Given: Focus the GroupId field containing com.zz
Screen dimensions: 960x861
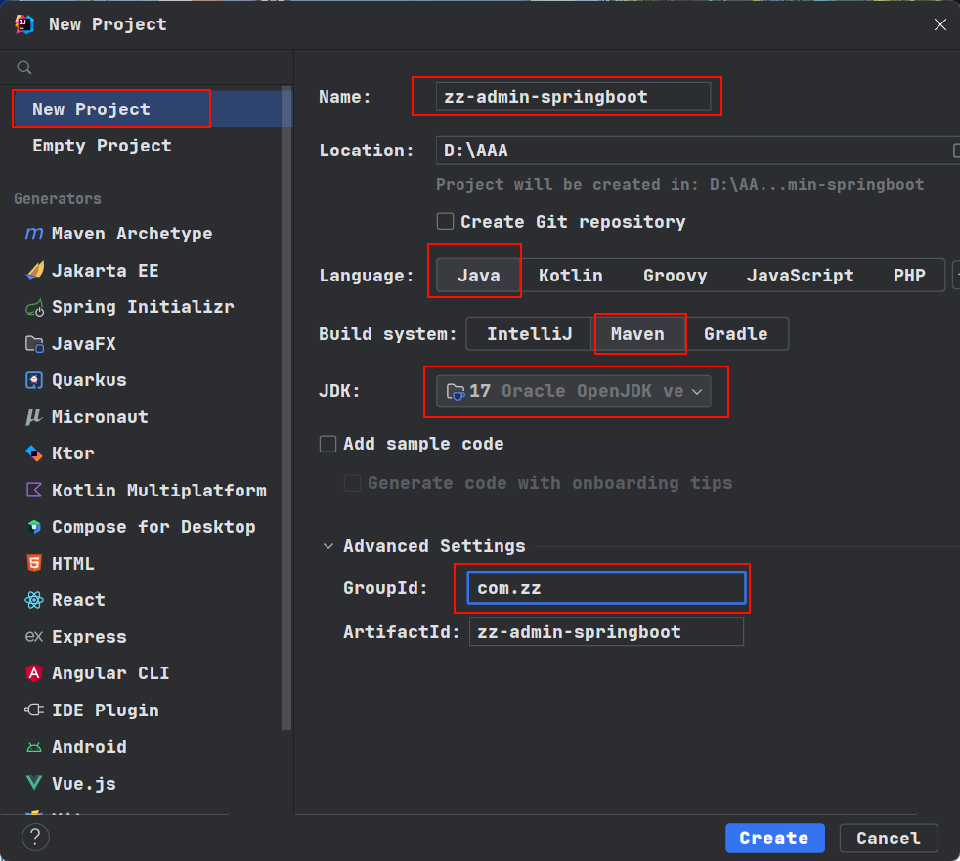Looking at the screenshot, I should 606,588.
